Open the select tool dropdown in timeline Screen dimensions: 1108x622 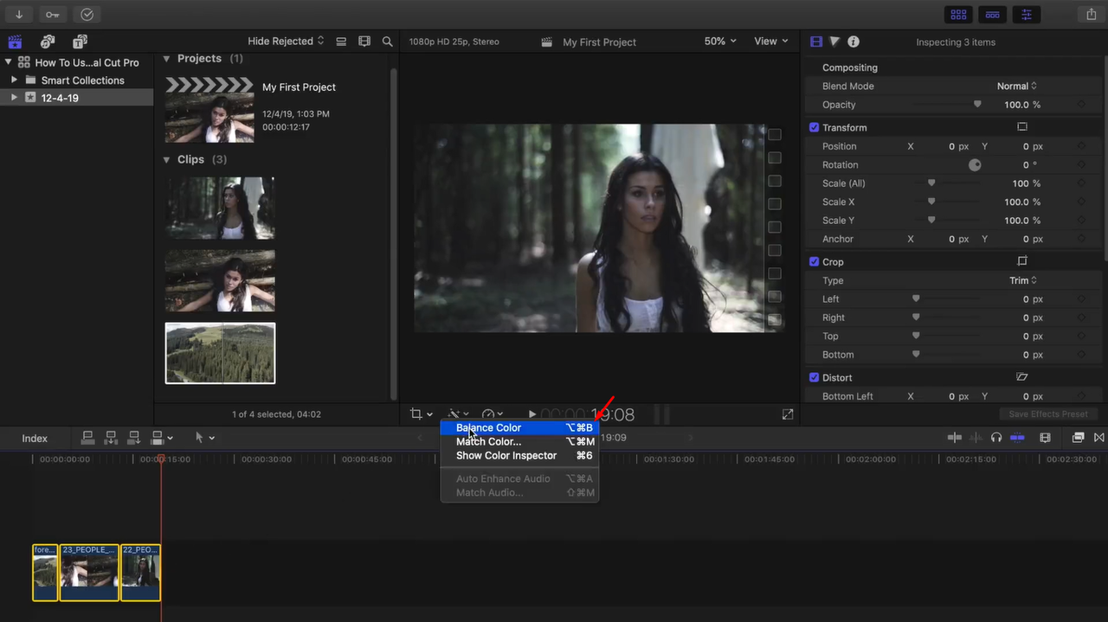[204, 438]
